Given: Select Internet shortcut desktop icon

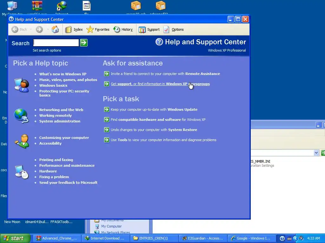Looking at the screenshot, I should [62, 8].
